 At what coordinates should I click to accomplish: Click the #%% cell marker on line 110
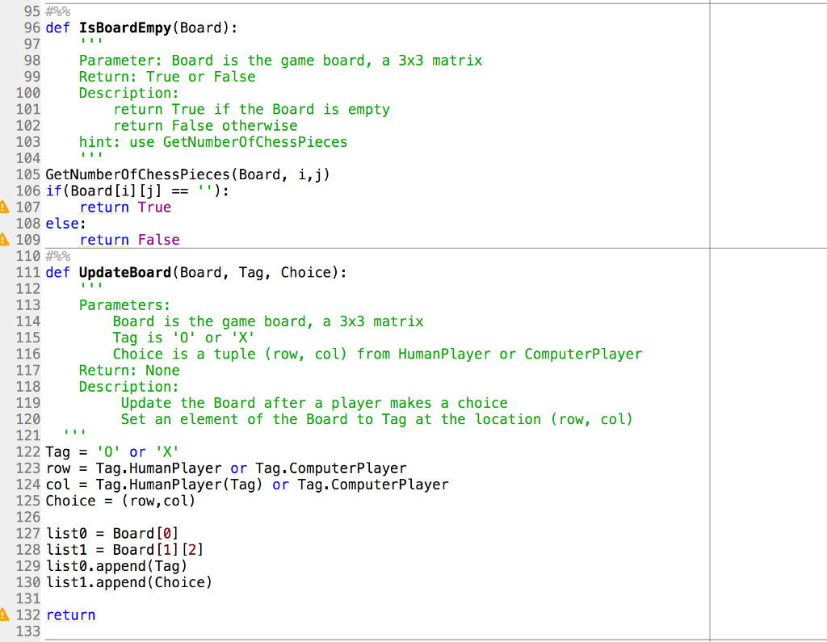57,255
